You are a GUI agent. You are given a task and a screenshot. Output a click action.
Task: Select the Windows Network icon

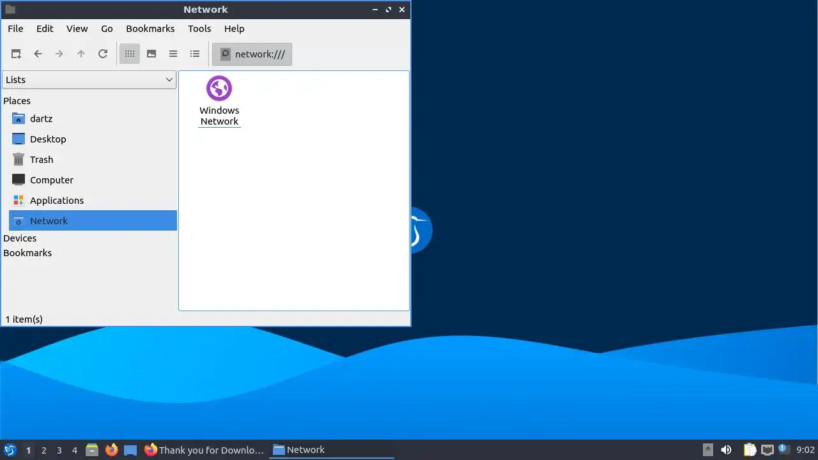point(219,88)
